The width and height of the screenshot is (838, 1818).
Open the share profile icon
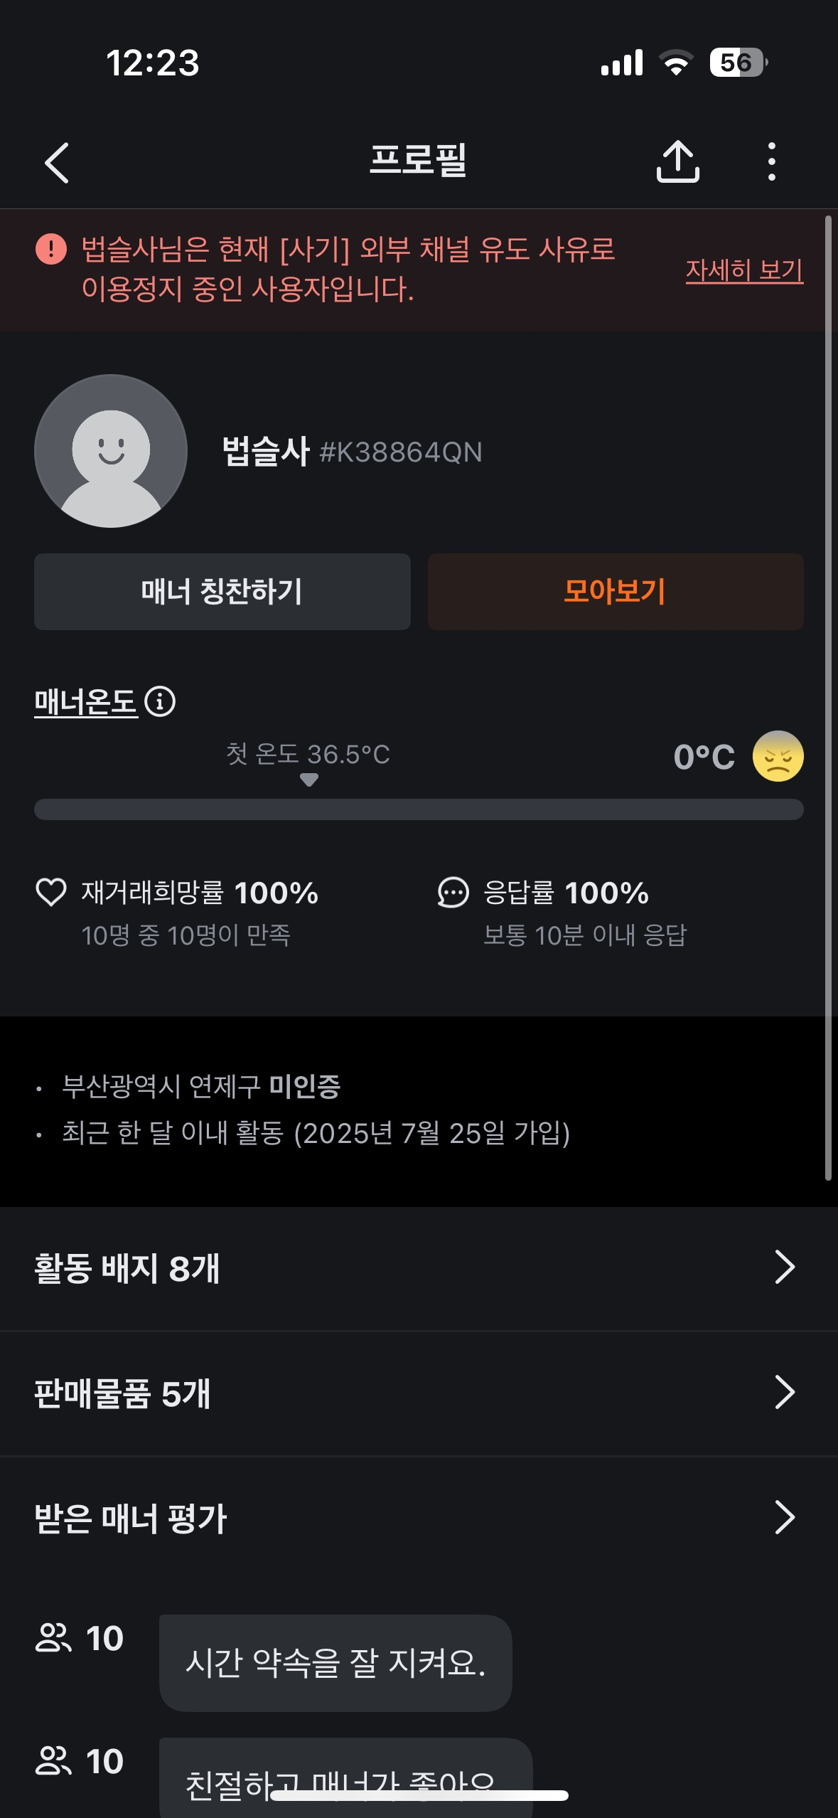[x=677, y=161]
